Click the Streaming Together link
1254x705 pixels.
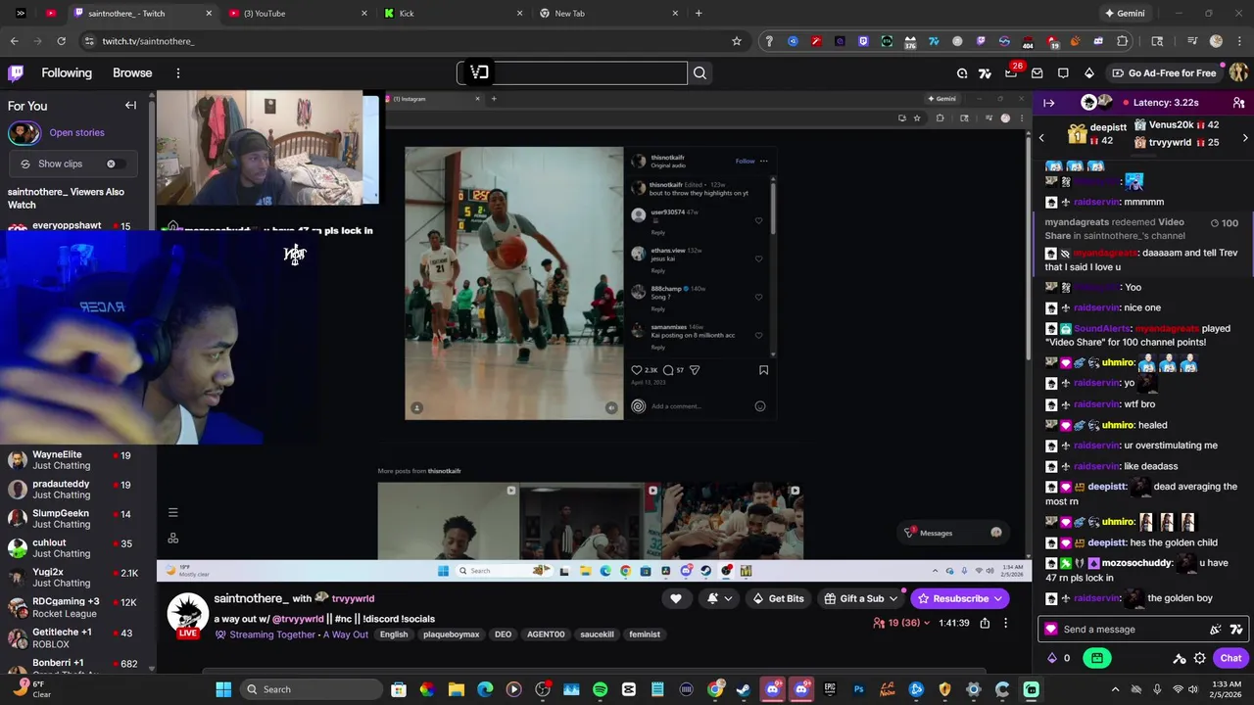pos(270,634)
